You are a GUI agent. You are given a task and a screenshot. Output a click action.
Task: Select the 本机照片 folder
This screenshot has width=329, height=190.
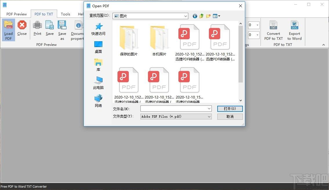pos(159,41)
